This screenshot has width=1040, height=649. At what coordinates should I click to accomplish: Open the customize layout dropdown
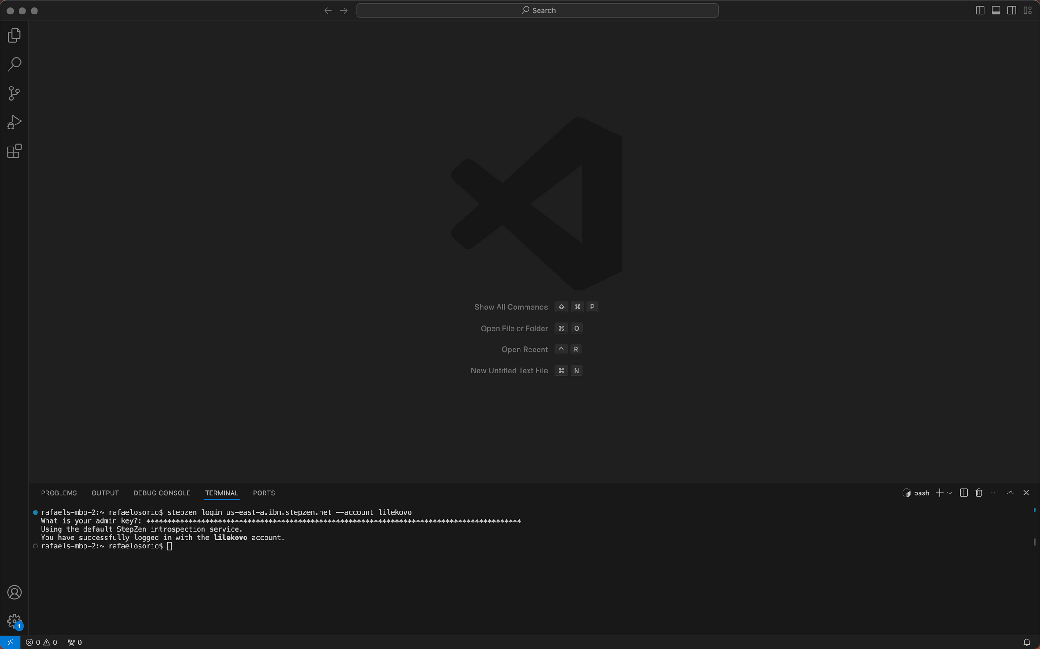point(1028,10)
